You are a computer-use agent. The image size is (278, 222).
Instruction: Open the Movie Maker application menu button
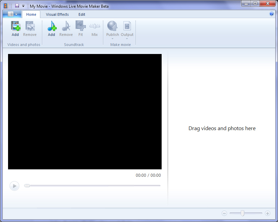[x=12, y=14]
